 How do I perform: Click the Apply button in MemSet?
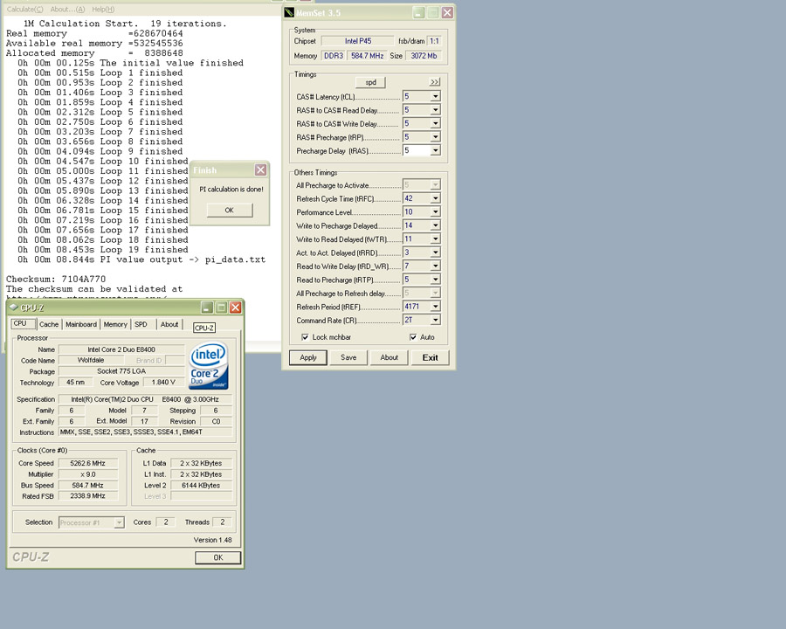(308, 357)
